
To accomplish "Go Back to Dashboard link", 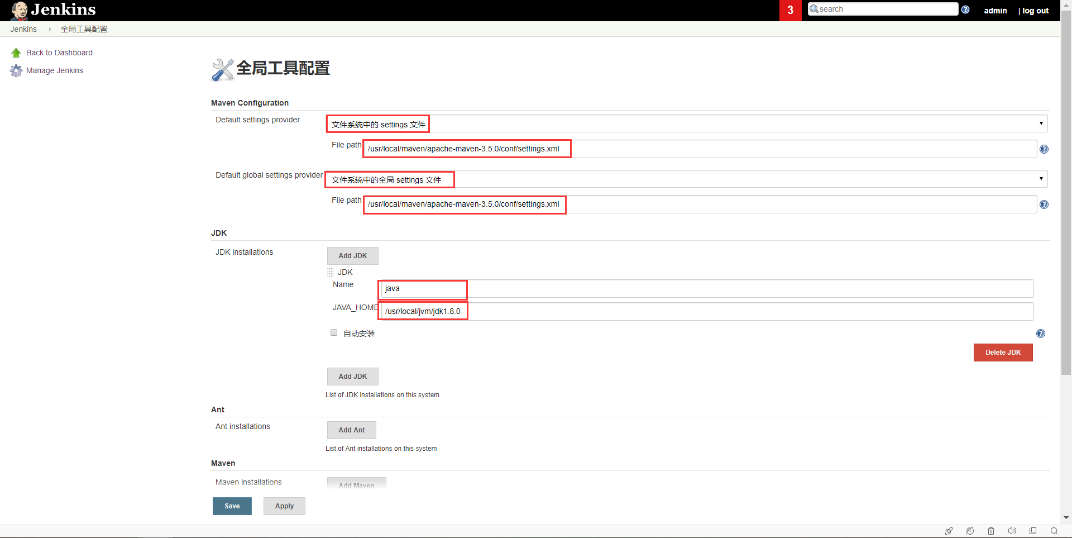I will point(59,53).
